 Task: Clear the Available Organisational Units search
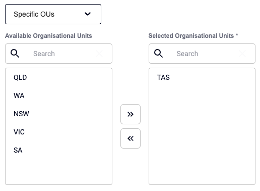point(99,54)
